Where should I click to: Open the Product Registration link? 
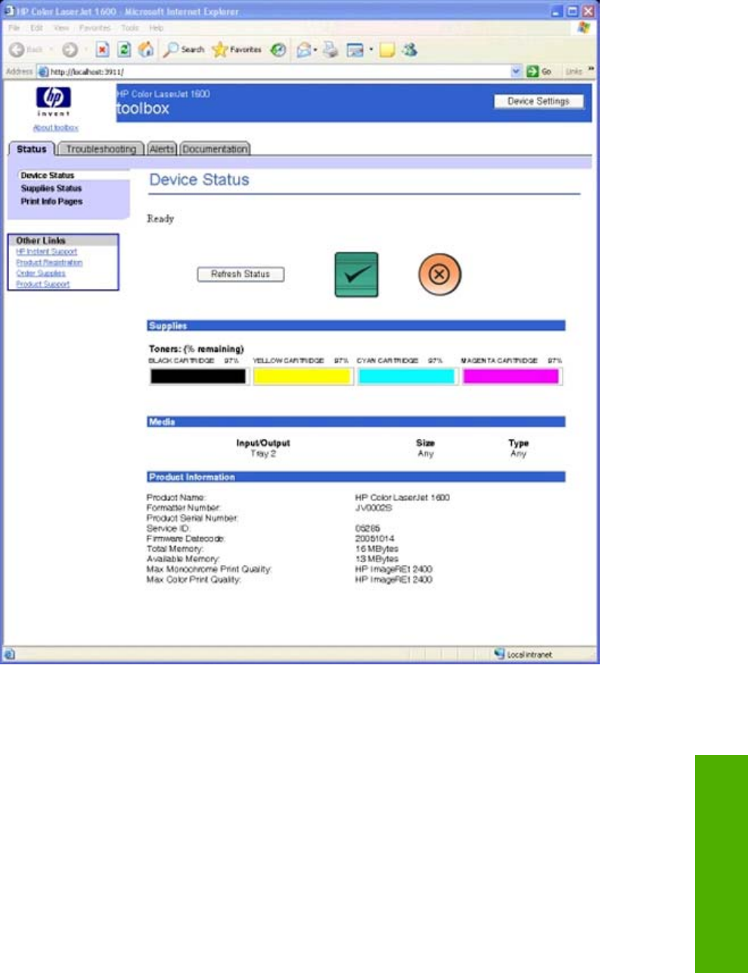coord(49,263)
